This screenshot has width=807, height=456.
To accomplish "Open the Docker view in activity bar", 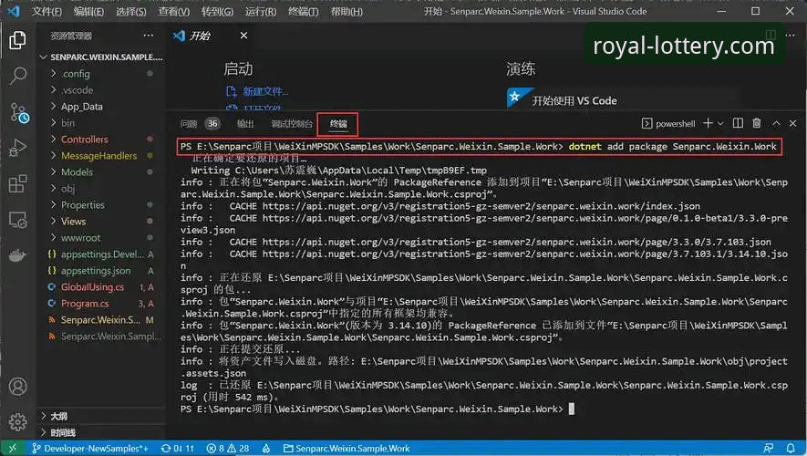I will coord(17,255).
